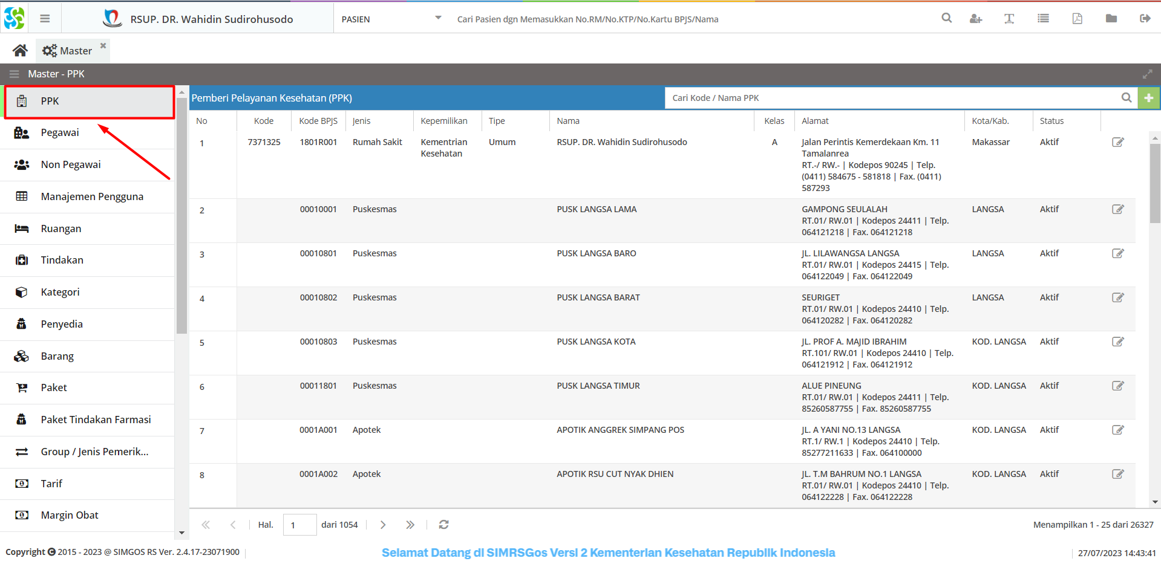Open the Manajemen Pengguna menu item
This screenshot has height=561, width=1161.
92,196
